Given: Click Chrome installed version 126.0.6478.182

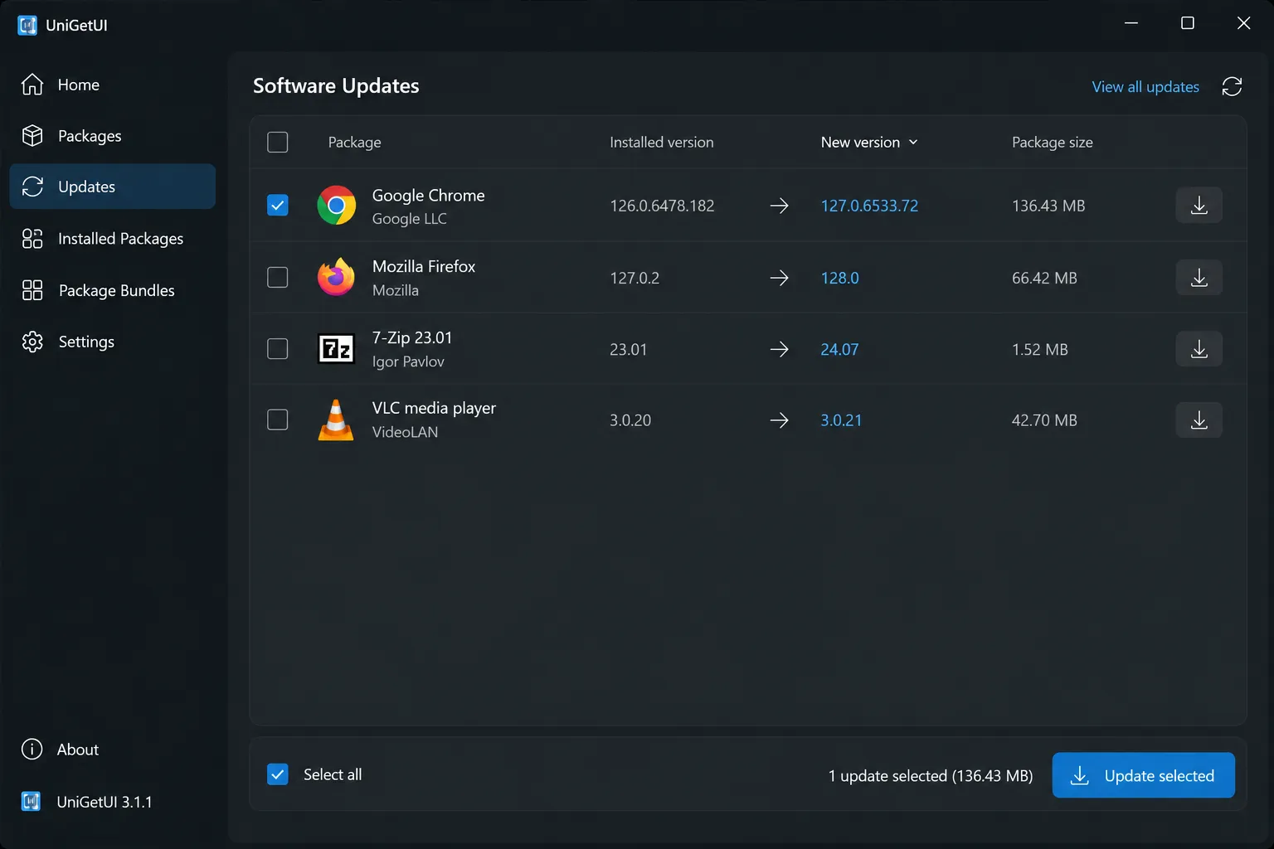Looking at the screenshot, I should point(662,206).
